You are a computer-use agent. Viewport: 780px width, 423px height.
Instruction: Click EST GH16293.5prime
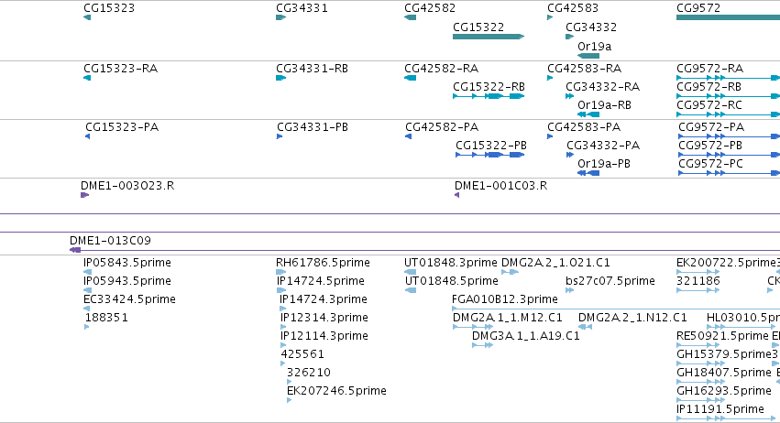click(x=724, y=391)
